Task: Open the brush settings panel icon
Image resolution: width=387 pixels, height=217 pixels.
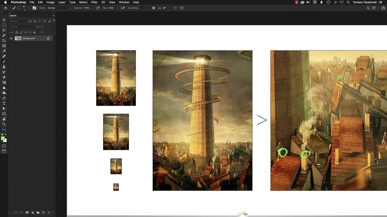Action: point(34,8)
